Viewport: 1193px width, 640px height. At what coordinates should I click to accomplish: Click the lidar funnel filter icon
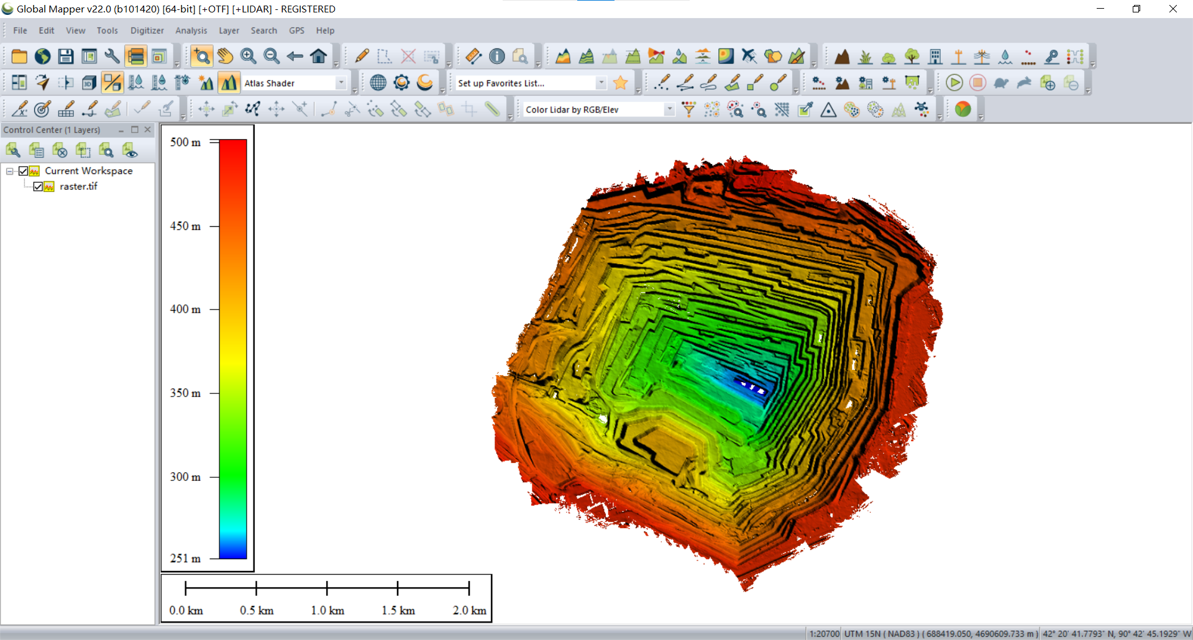click(688, 110)
